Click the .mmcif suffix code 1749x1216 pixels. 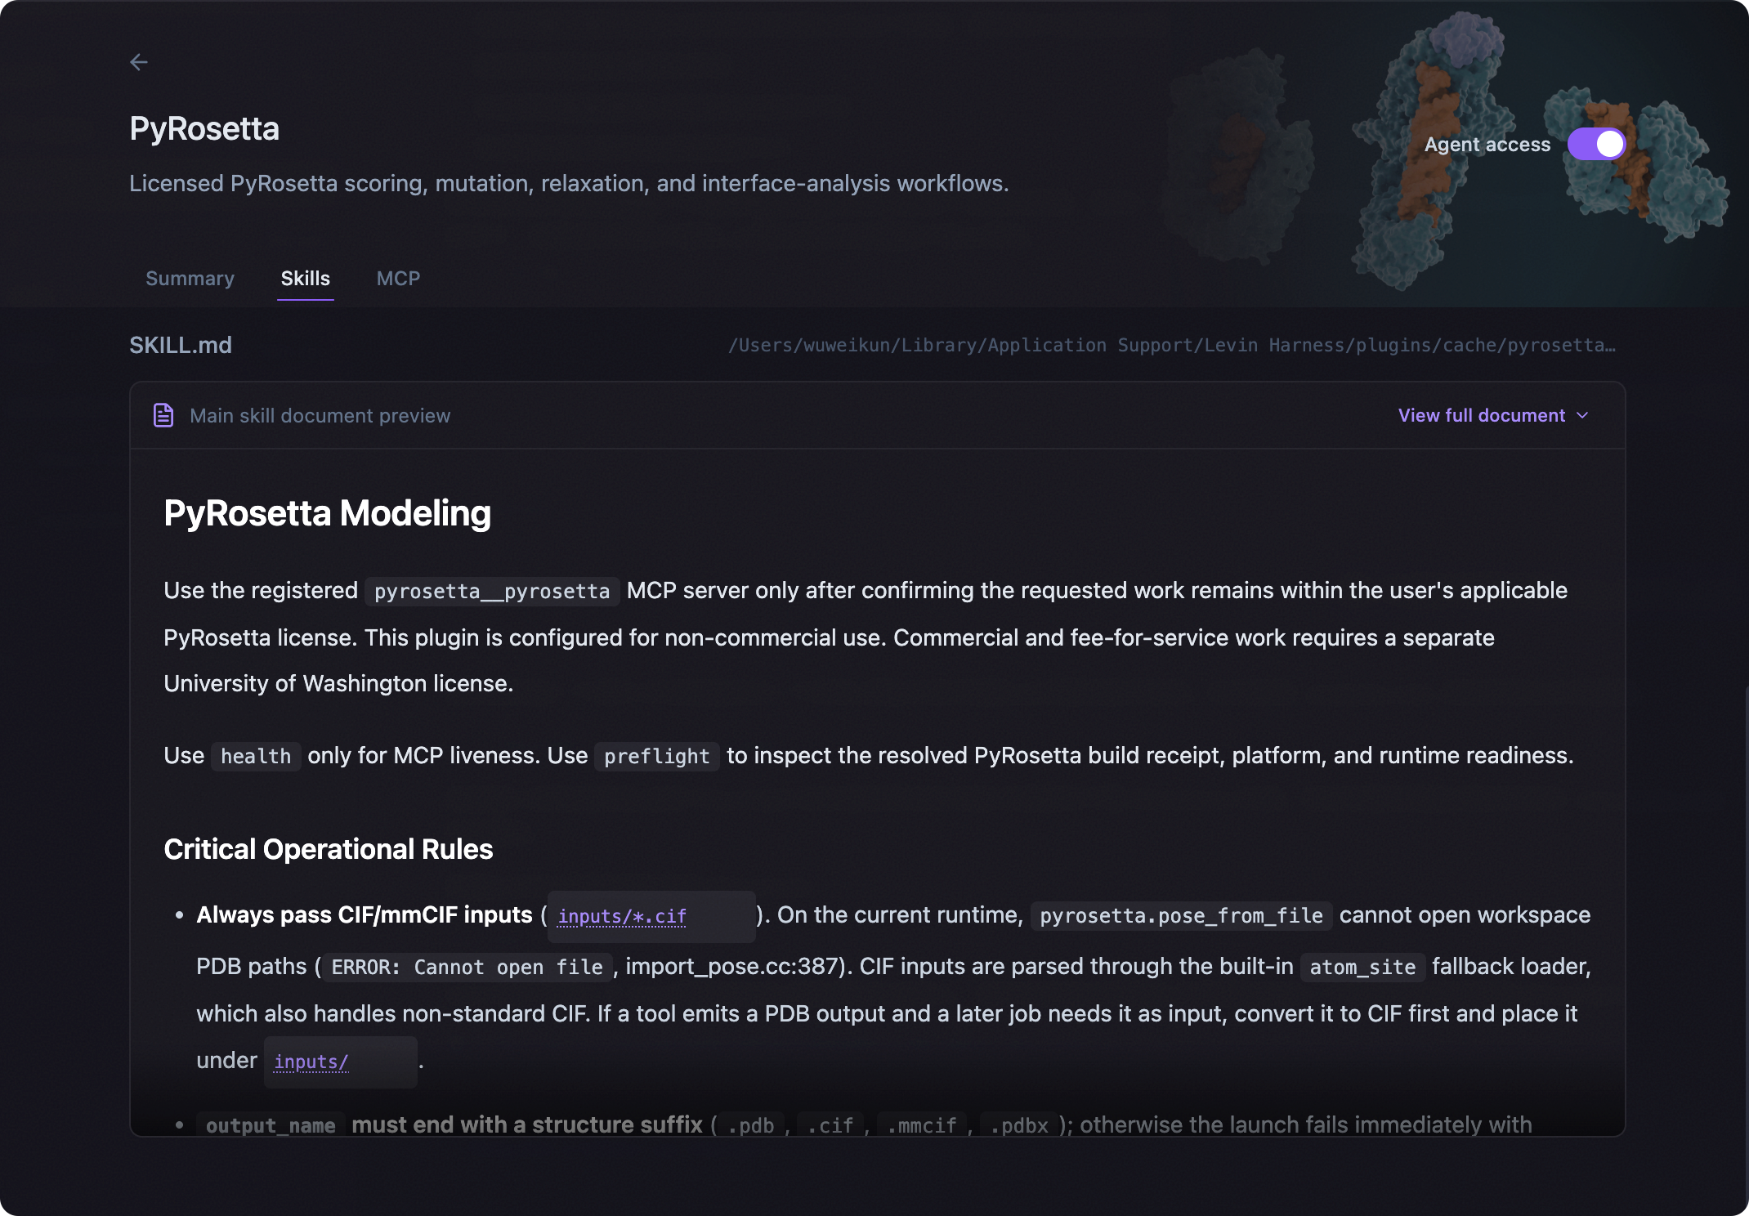921,1125
